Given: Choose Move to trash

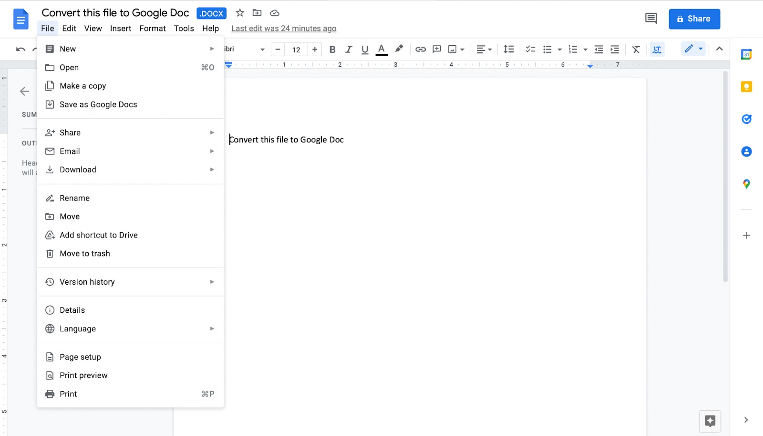Looking at the screenshot, I should pyautogui.click(x=130, y=254).
